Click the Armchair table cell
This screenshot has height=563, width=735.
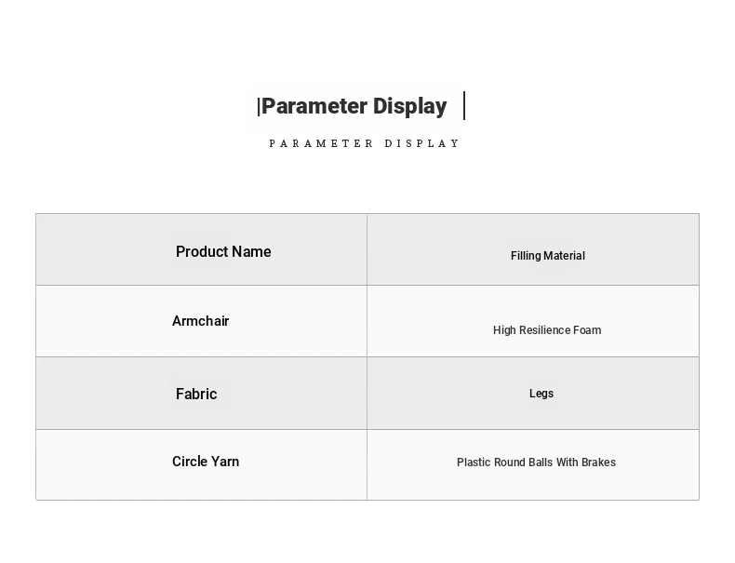coord(201,321)
